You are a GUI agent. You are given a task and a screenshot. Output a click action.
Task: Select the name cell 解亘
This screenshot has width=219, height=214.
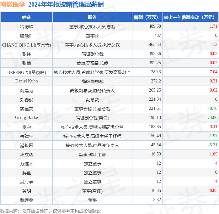27,173
